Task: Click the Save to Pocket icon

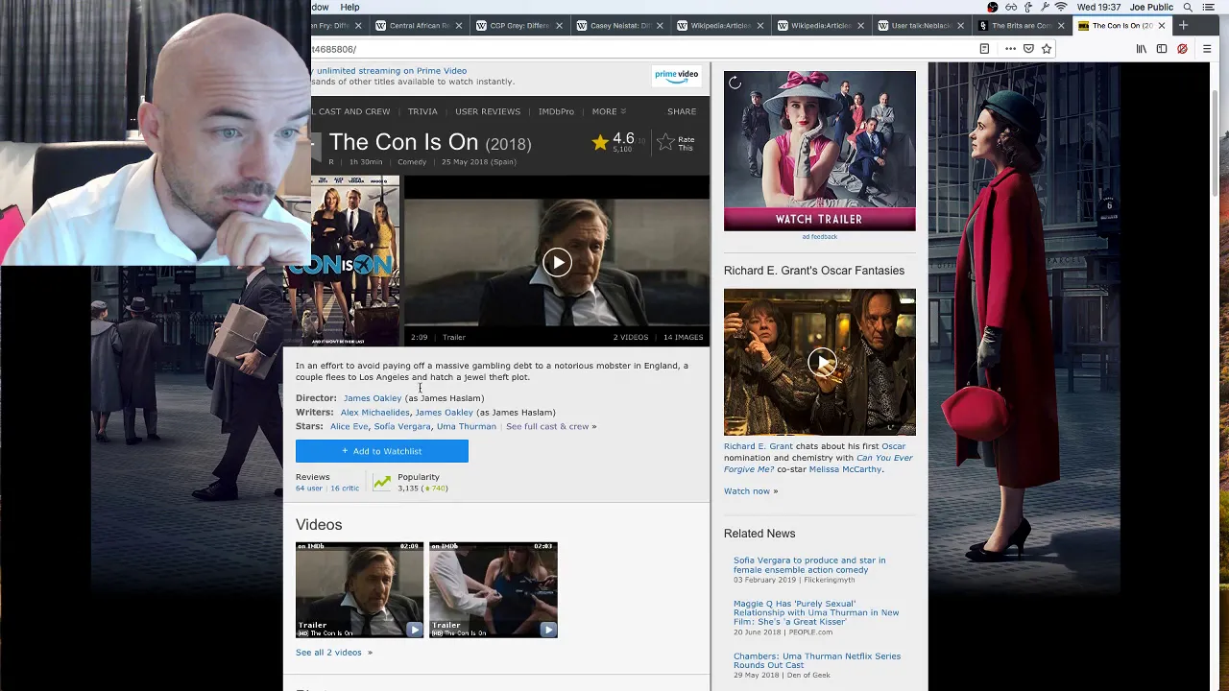Action: pos(1028,49)
